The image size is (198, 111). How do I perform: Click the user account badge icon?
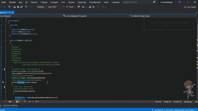coord(179,2)
